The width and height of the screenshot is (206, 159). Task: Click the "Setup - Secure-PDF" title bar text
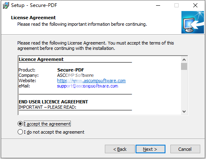[34, 5]
